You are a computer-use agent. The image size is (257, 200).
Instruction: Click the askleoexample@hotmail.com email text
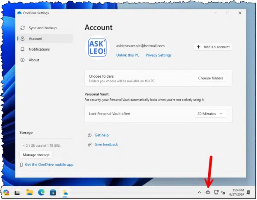pyautogui.click(x=140, y=46)
